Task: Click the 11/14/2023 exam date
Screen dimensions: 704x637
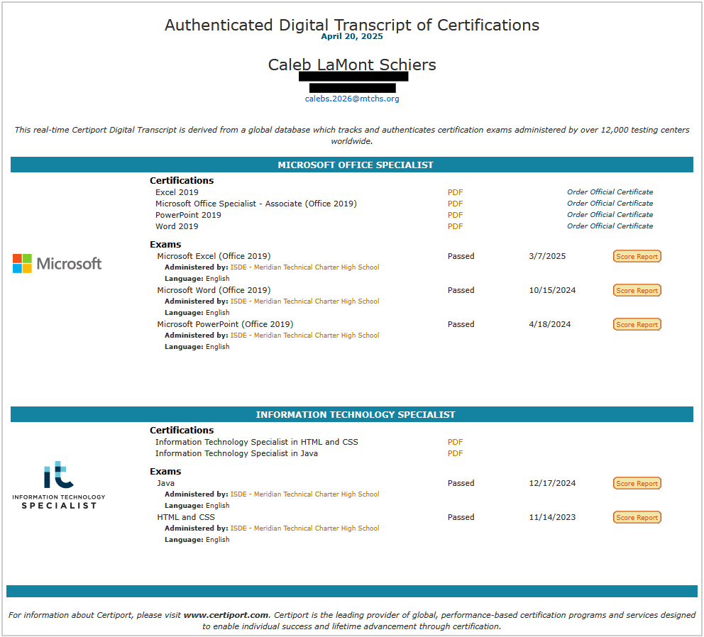Action: pos(552,518)
